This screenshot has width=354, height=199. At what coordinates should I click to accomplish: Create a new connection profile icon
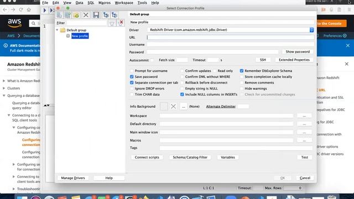point(59,15)
